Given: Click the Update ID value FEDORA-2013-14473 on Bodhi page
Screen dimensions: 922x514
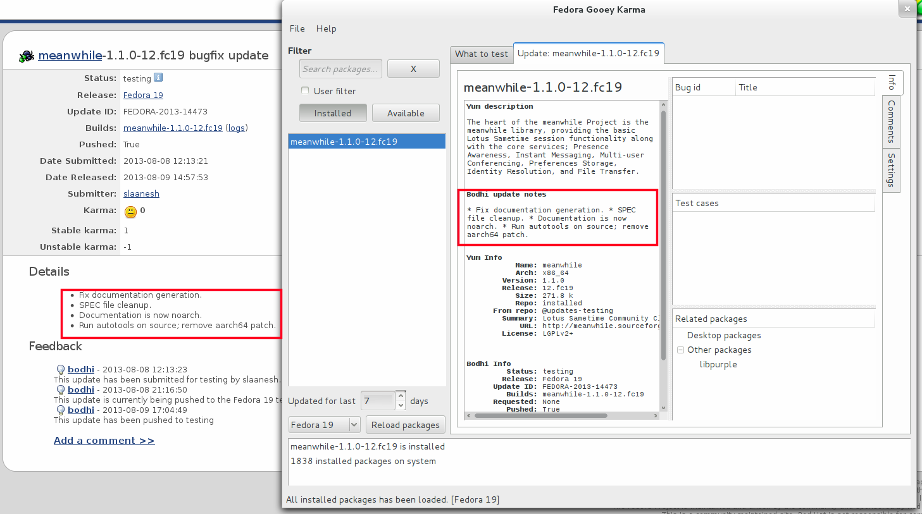Looking at the screenshot, I should click(x=165, y=111).
